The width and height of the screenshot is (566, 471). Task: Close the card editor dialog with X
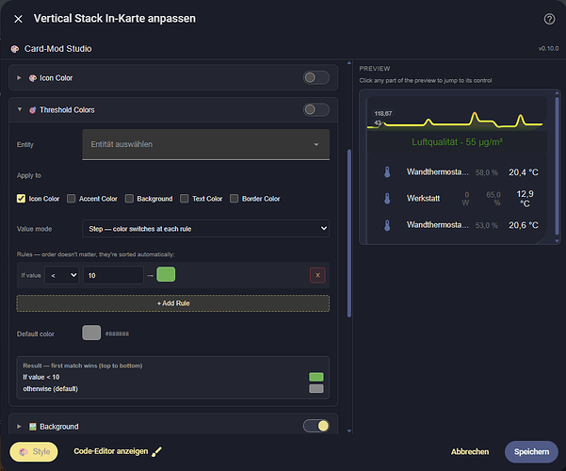(x=18, y=19)
